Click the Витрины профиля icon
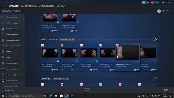The image size is (174, 98). coord(3,81)
